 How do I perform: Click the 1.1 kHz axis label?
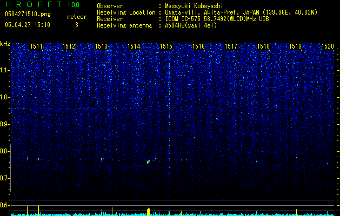[5, 70]
